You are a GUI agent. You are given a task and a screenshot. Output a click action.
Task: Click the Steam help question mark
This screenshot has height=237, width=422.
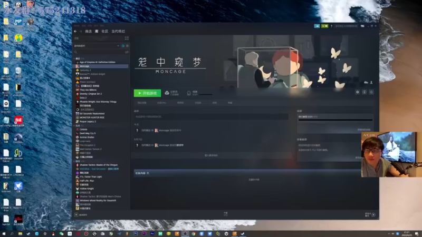pos(332,26)
